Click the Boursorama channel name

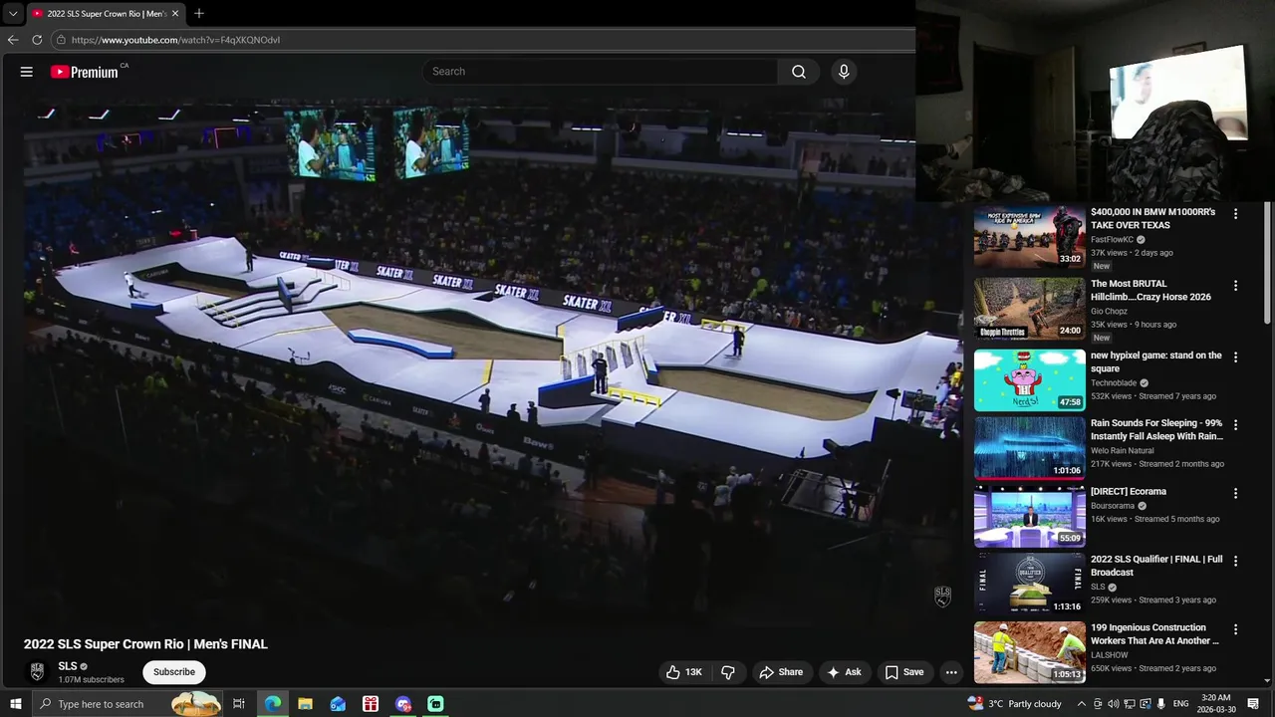[1113, 506]
